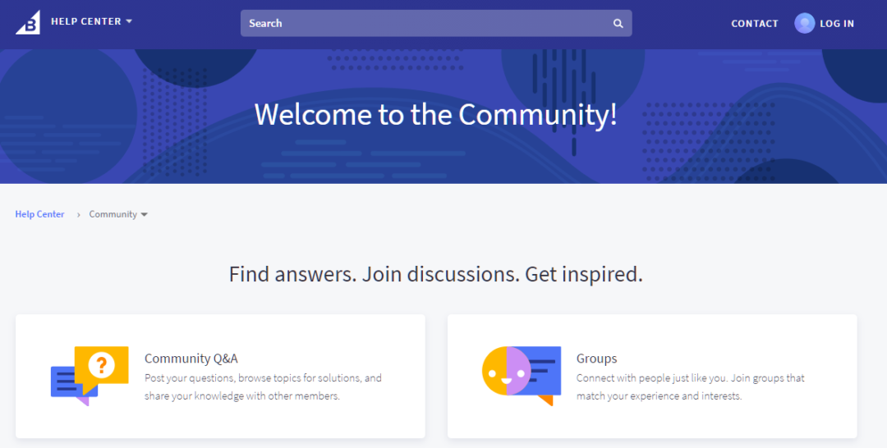Click the user avatar icon

tap(804, 23)
